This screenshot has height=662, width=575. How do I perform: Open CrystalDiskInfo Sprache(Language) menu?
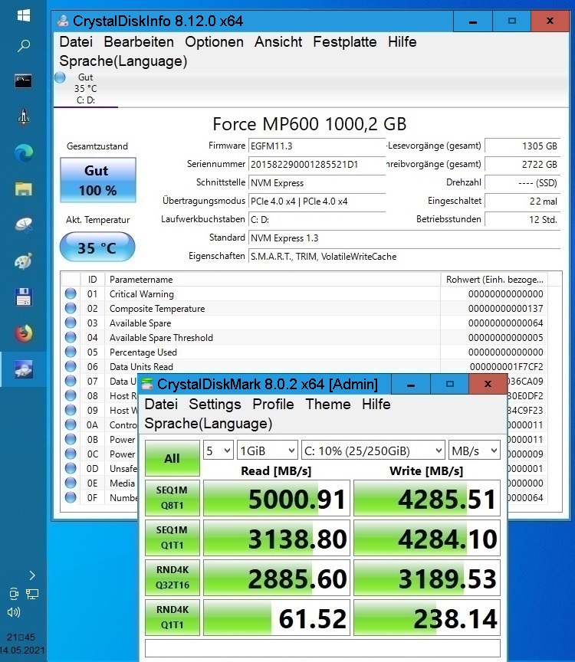click(x=123, y=61)
